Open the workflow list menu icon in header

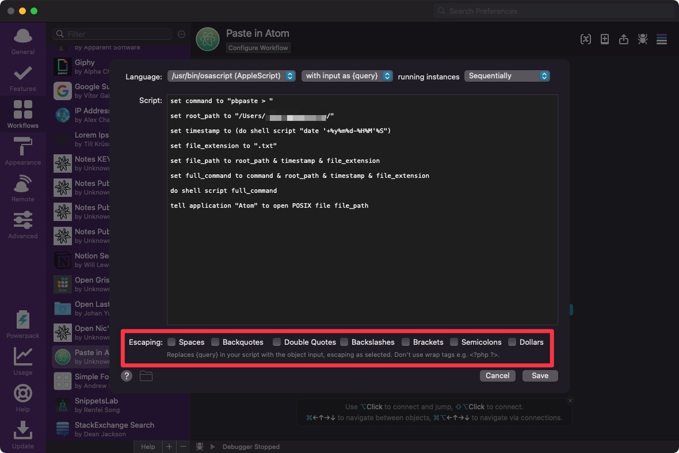coord(662,39)
